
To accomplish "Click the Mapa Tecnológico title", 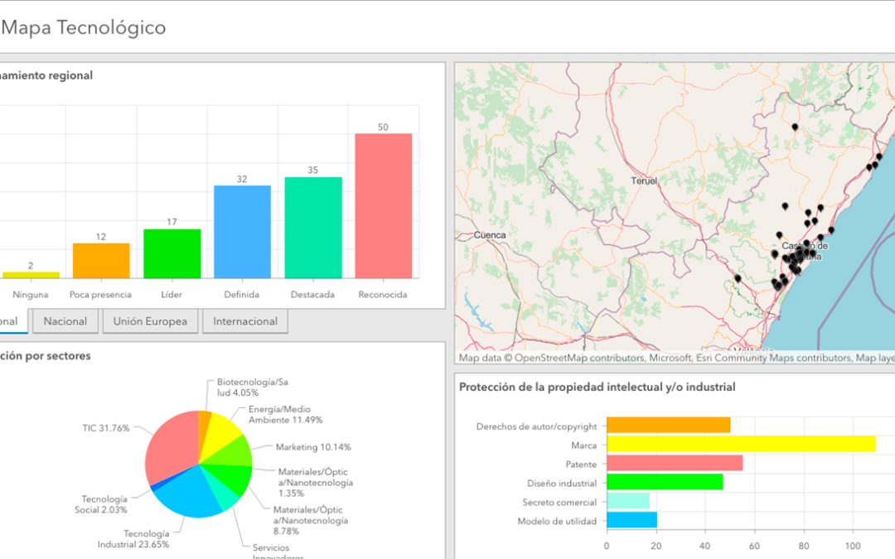I will 84,27.
